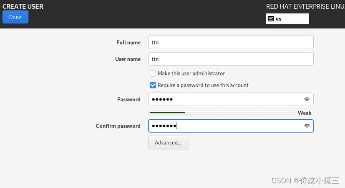
Task: Click the keyboard layout icon
Action: tap(271, 19)
